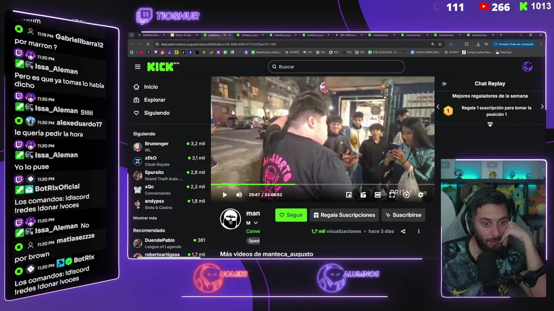The height and width of the screenshot is (311, 554).
Task: Click the gold position 1 badge
Action: [448, 111]
